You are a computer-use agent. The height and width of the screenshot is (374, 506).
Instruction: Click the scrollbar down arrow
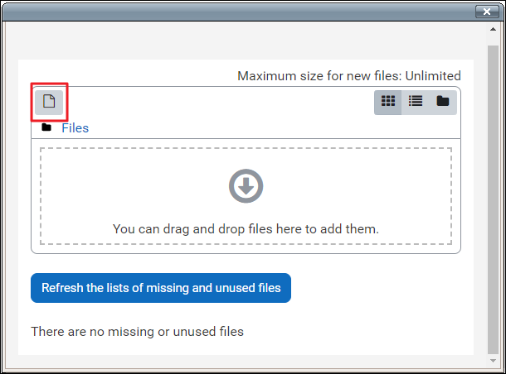tap(494, 361)
